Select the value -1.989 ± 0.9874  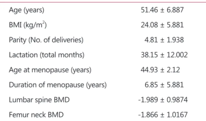(163, 100)
